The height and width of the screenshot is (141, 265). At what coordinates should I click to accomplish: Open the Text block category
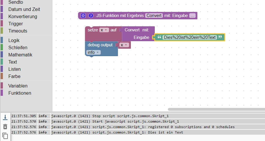[x=13, y=62]
